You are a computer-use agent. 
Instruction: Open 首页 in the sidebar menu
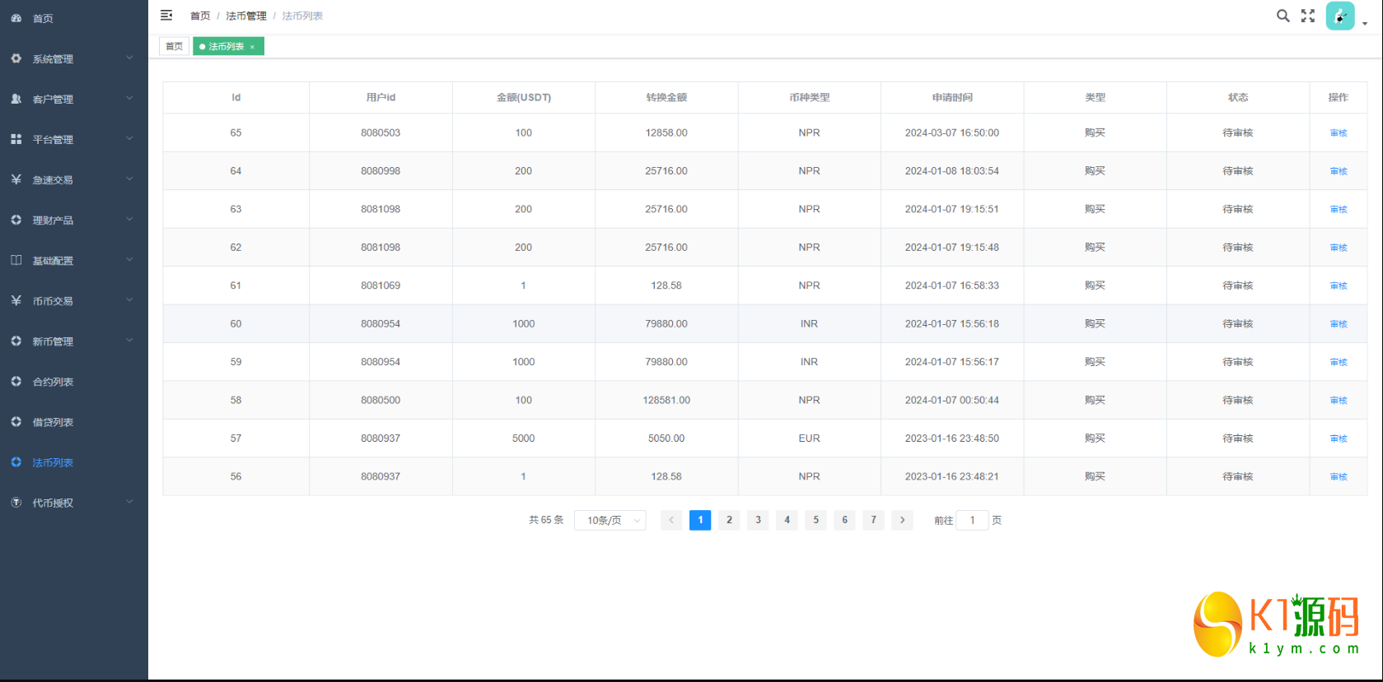pos(74,18)
